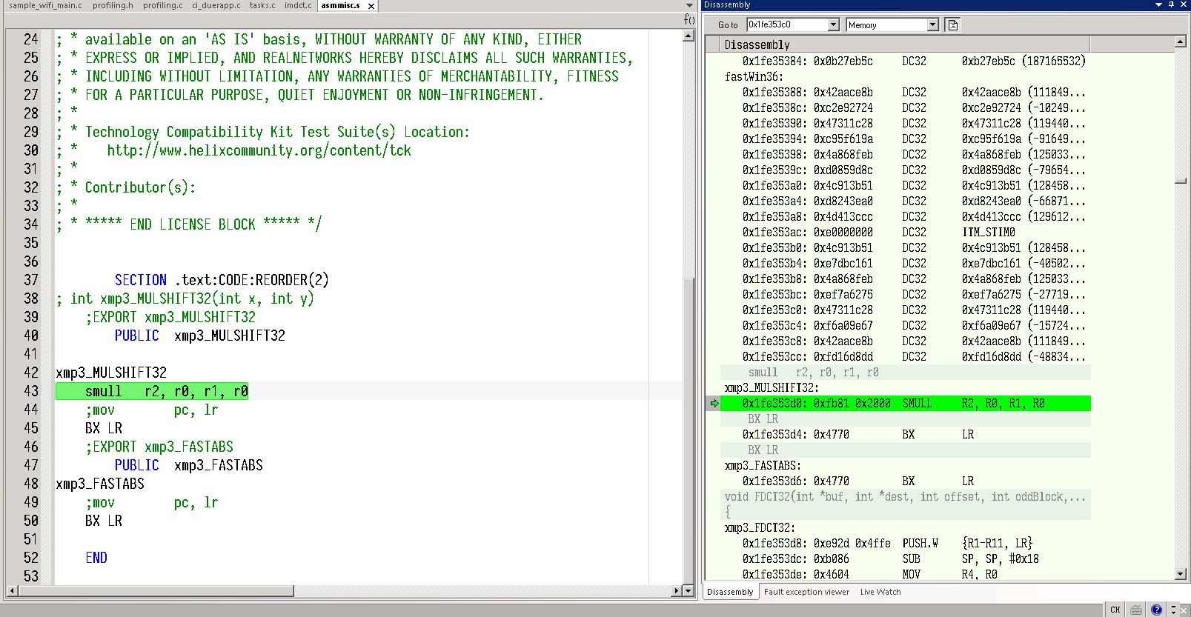Open the language bar options arrows
This screenshot has height=617, width=1191.
click(x=1173, y=610)
